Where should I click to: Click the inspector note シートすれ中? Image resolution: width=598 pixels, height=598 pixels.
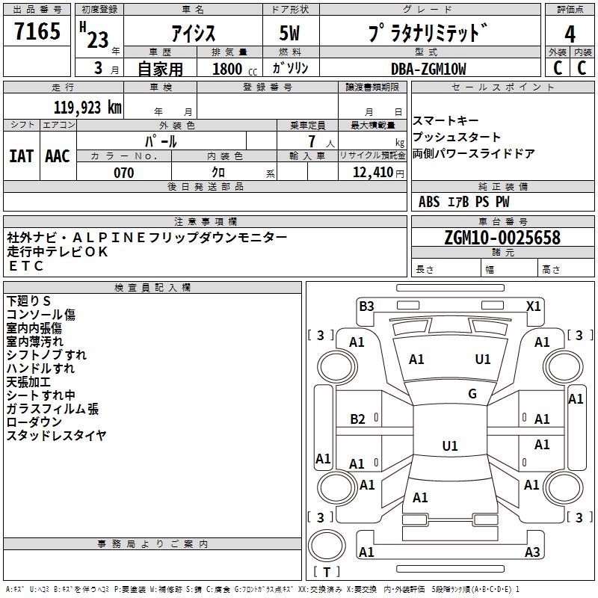[x=41, y=395]
